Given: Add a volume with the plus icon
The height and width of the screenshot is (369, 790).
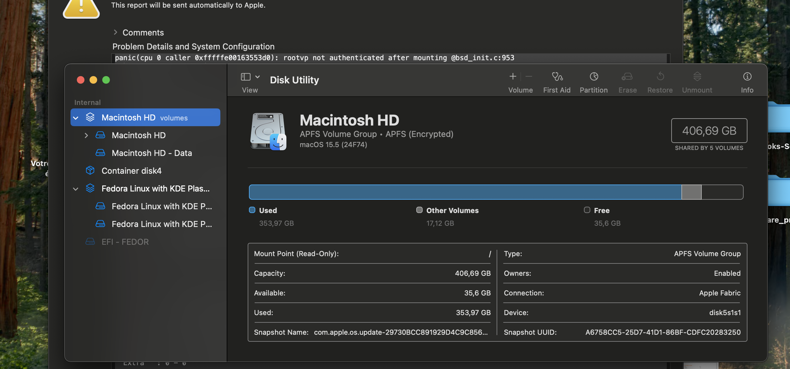Looking at the screenshot, I should click(513, 76).
